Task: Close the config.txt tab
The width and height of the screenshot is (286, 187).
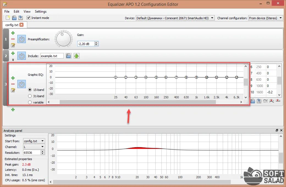Action: [x=21, y=25]
